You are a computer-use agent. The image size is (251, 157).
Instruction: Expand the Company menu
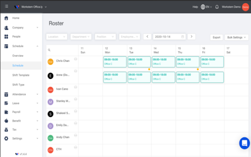tap(21, 28)
